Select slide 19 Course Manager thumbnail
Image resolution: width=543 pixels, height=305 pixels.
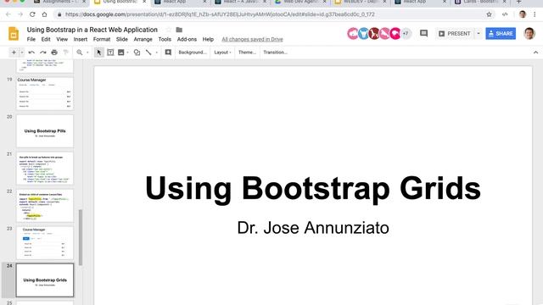coord(45,94)
